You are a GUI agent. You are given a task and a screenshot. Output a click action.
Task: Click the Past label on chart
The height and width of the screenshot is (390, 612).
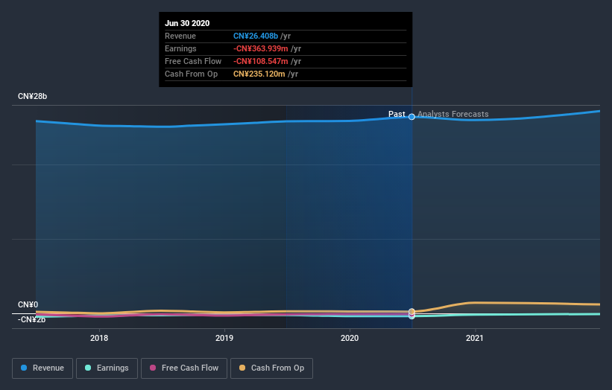(397, 114)
